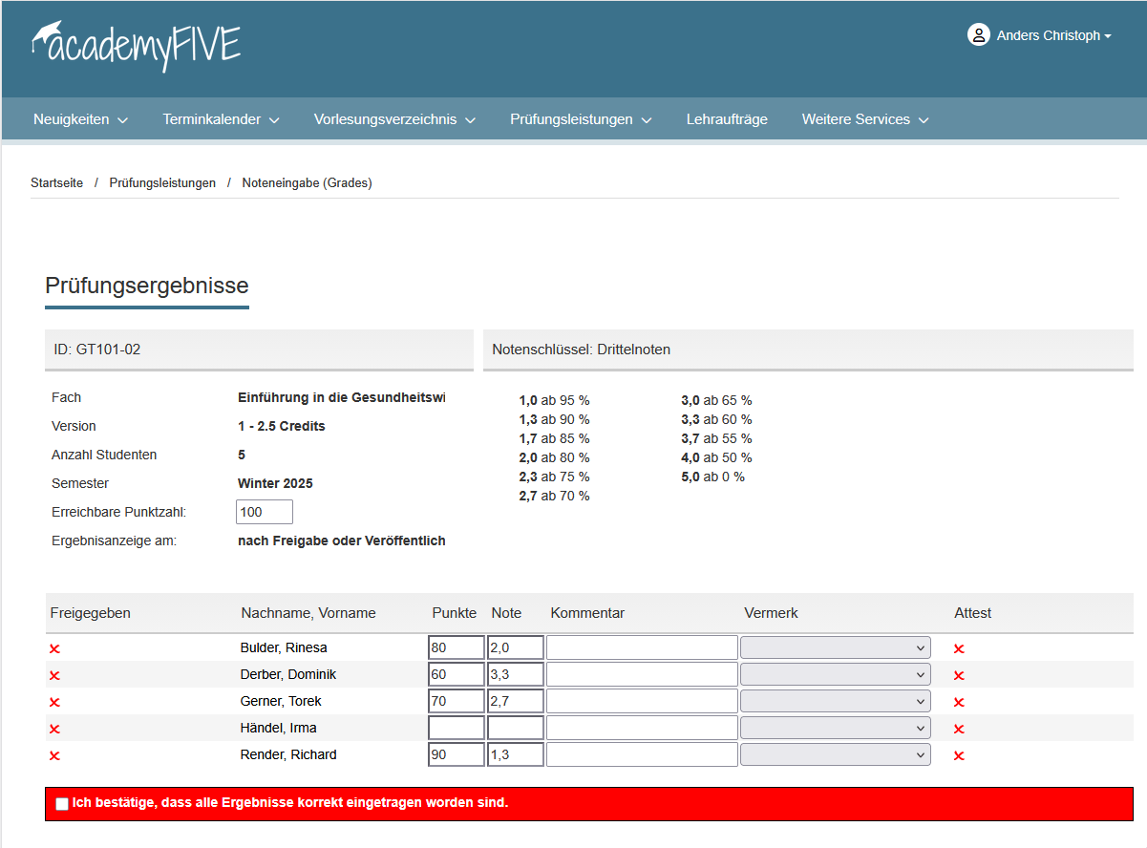Image resolution: width=1147 pixels, height=848 pixels.
Task: Open the Vermerk dropdown for Händel, Irma
Action: tap(836, 728)
